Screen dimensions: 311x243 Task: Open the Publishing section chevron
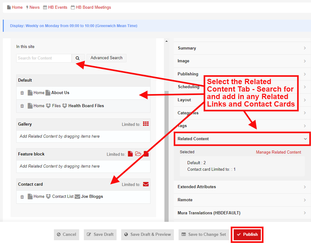(x=304, y=74)
